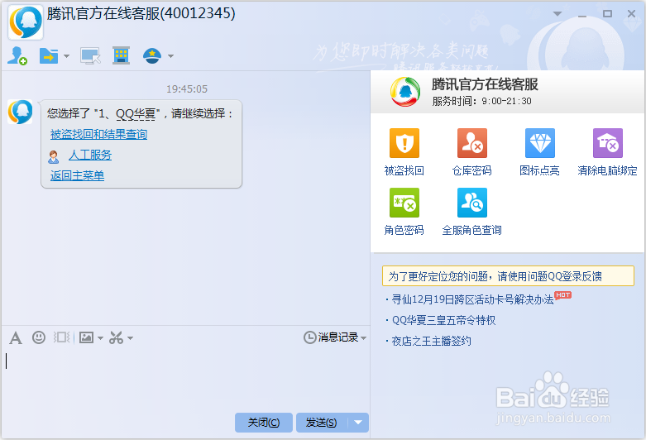The width and height of the screenshot is (646, 440).
Task: Expand the send options arrow
Action: tap(358, 423)
